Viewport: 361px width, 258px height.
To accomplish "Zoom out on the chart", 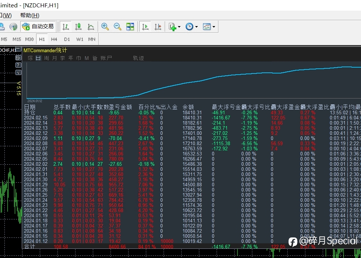I will (x=118, y=27).
